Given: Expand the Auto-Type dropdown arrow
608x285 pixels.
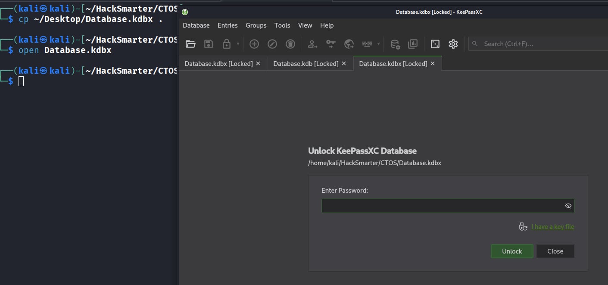Looking at the screenshot, I should [378, 44].
